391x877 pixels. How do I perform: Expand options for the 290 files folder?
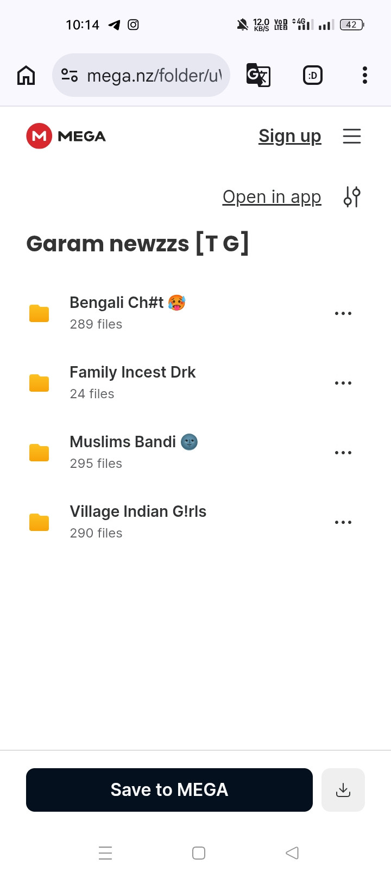[x=343, y=522]
